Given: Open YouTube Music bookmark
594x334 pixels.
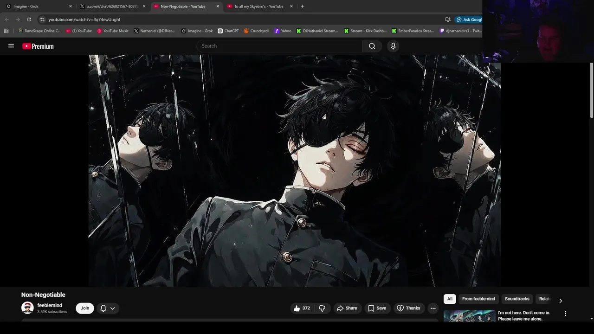Looking at the screenshot, I should coord(113,31).
